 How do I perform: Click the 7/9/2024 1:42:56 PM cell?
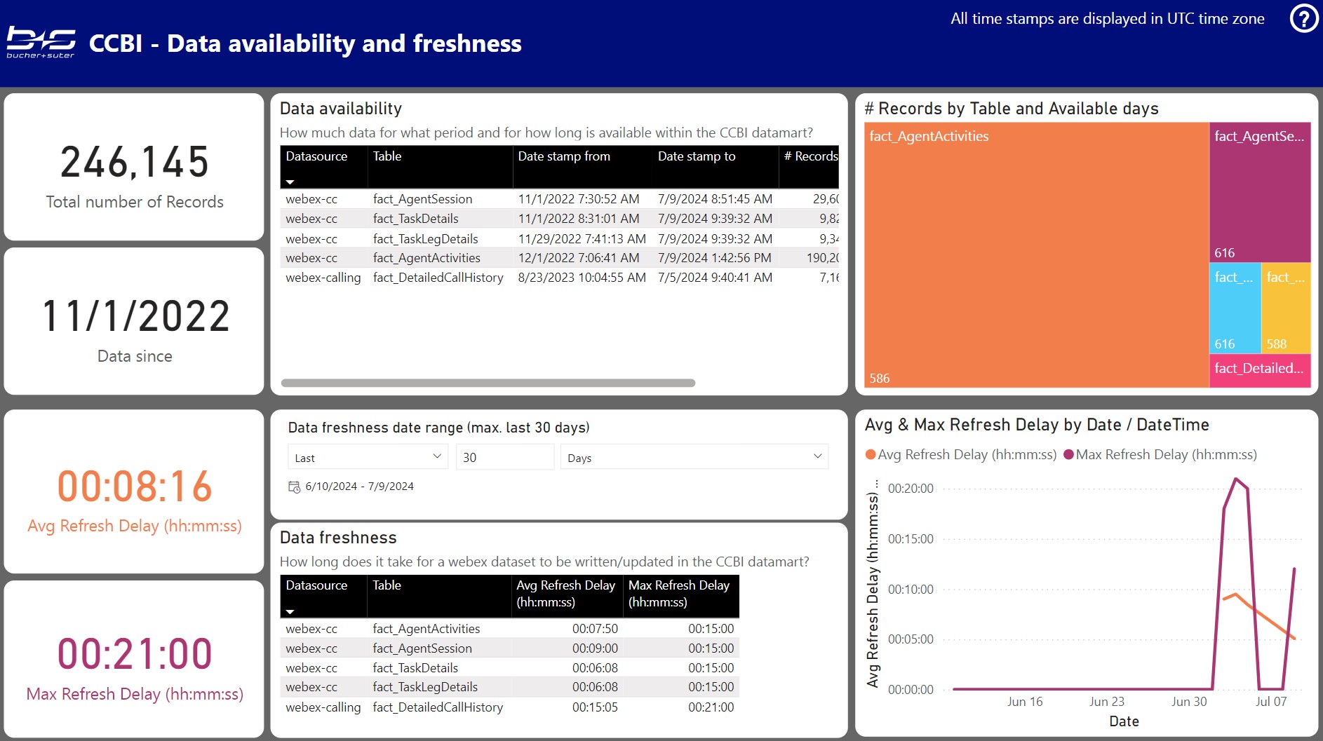pos(714,258)
